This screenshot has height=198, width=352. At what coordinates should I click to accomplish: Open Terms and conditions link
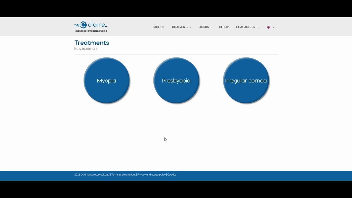coord(123,175)
